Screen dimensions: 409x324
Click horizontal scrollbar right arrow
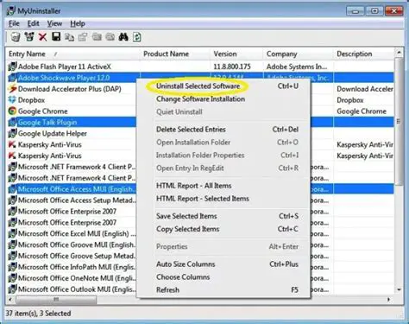coord(388,300)
